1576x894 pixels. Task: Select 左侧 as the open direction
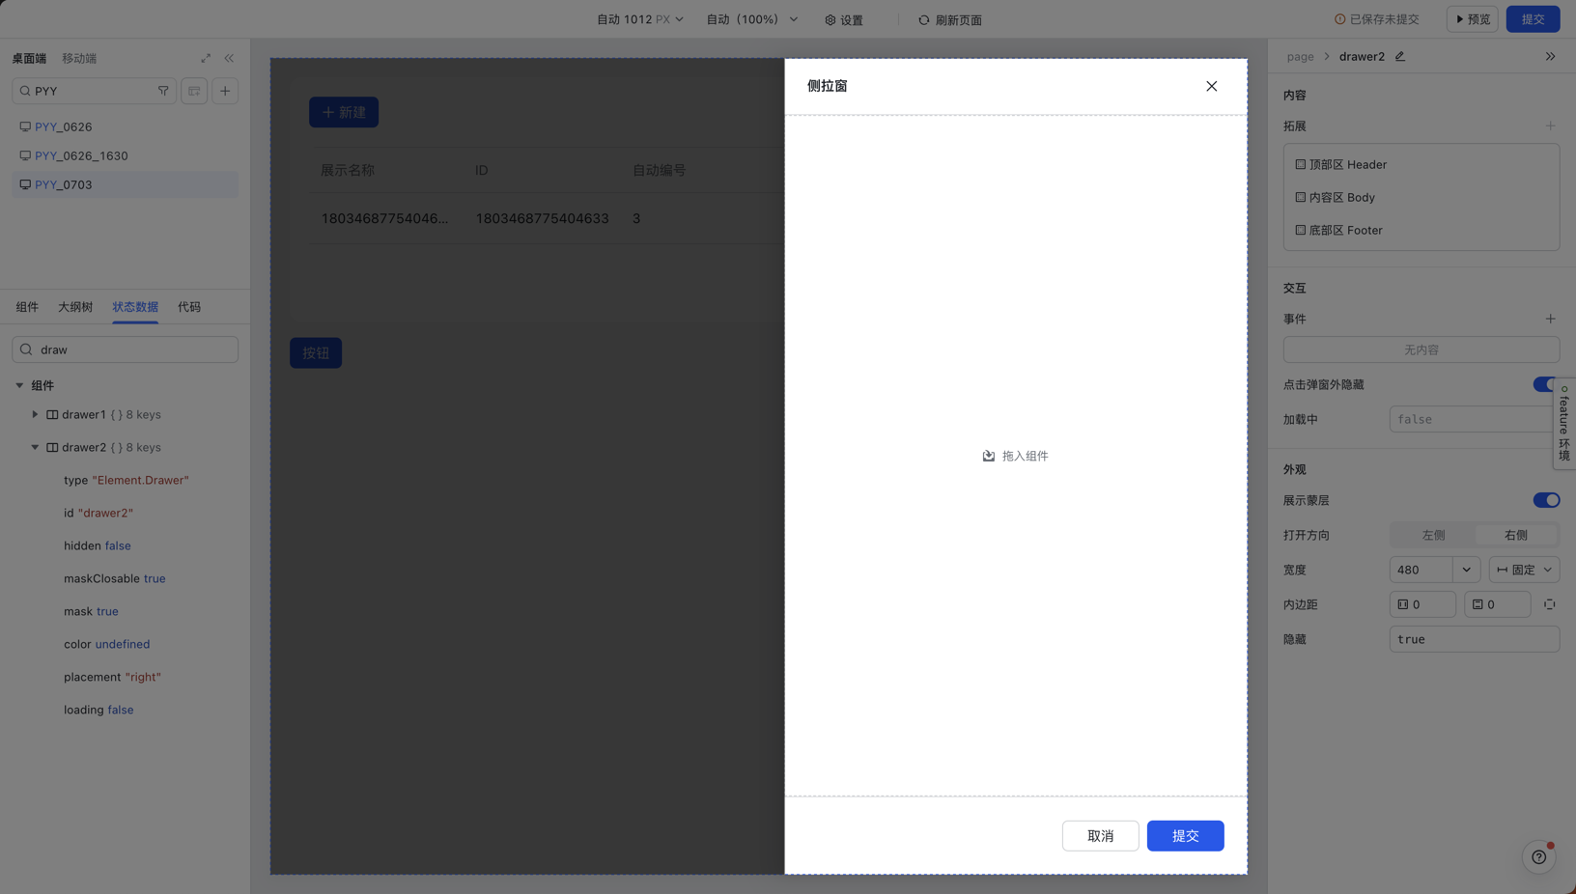pos(1433,535)
